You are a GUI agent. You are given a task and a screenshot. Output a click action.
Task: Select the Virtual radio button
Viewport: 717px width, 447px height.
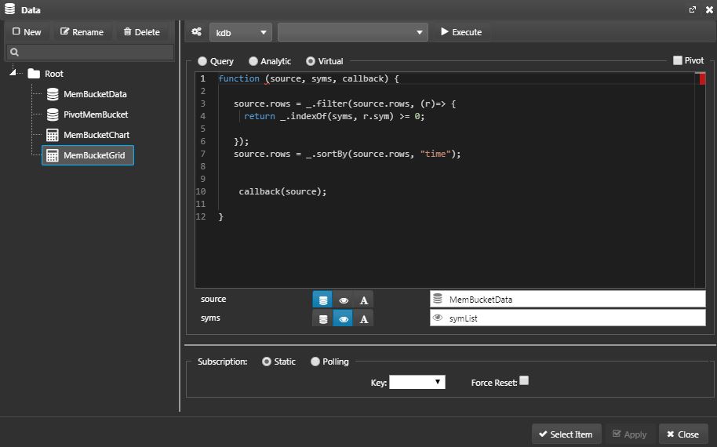pos(311,61)
